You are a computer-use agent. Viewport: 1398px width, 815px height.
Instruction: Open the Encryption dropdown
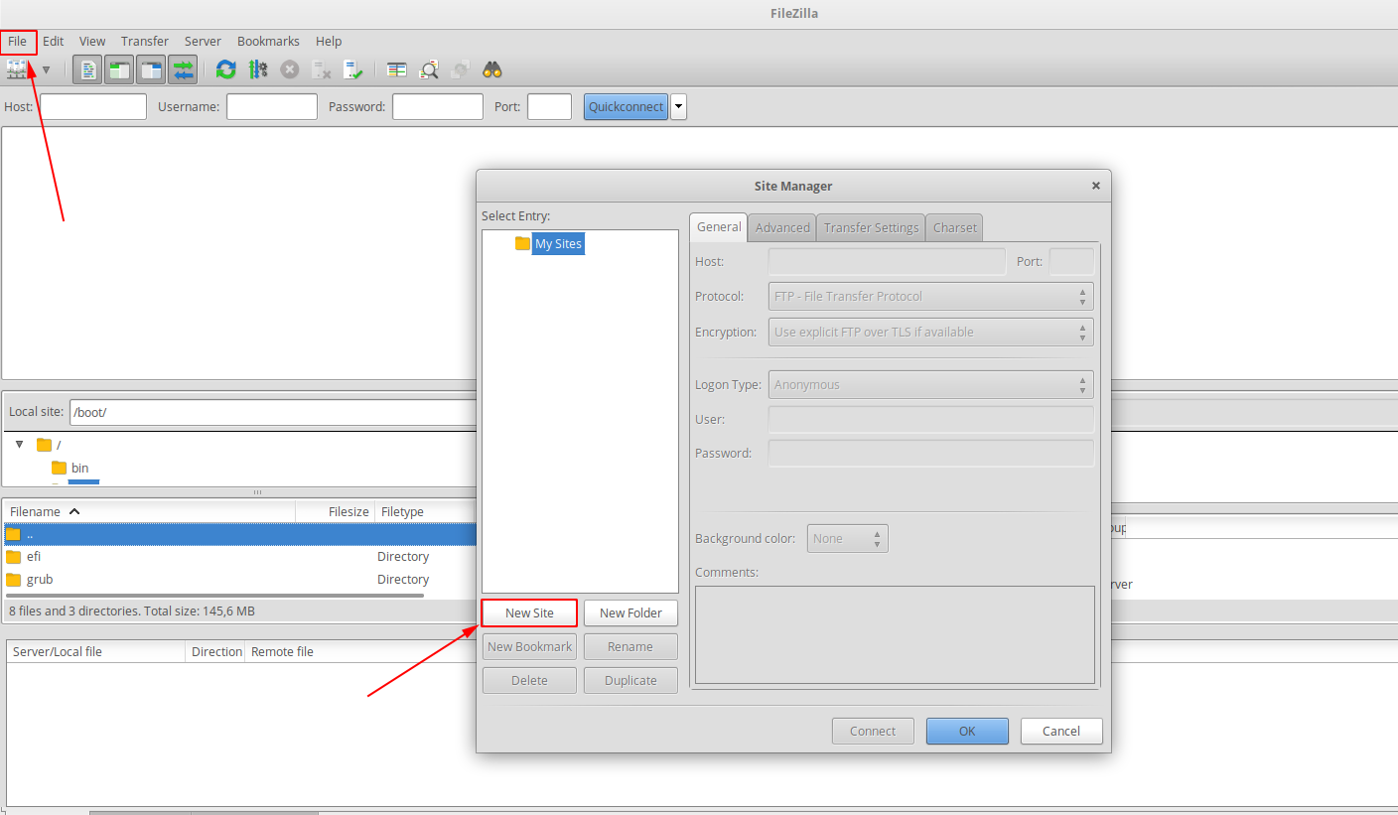(x=931, y=332)
